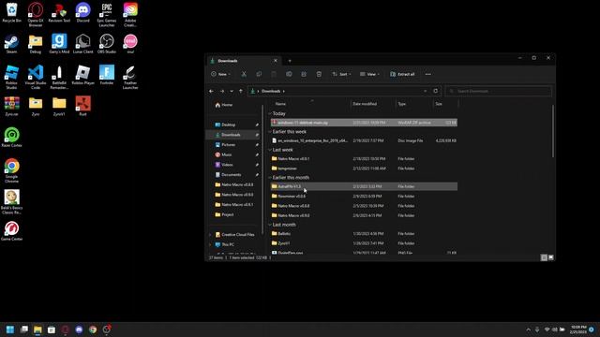The image size is (600, 337).
Task: Click the Cut scissors icon in toolbar
Action: pyautogui.click(x=244, y=74)
